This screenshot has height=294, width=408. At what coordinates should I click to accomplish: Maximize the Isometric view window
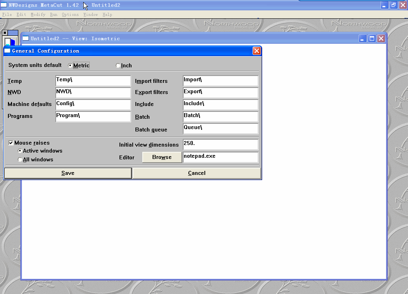coord(372,39)
